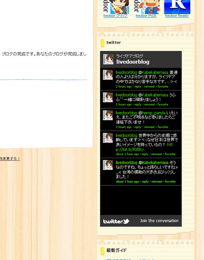Favorite the うふふ tweet
Screen dimensions: 204x260
pos(163,104)
